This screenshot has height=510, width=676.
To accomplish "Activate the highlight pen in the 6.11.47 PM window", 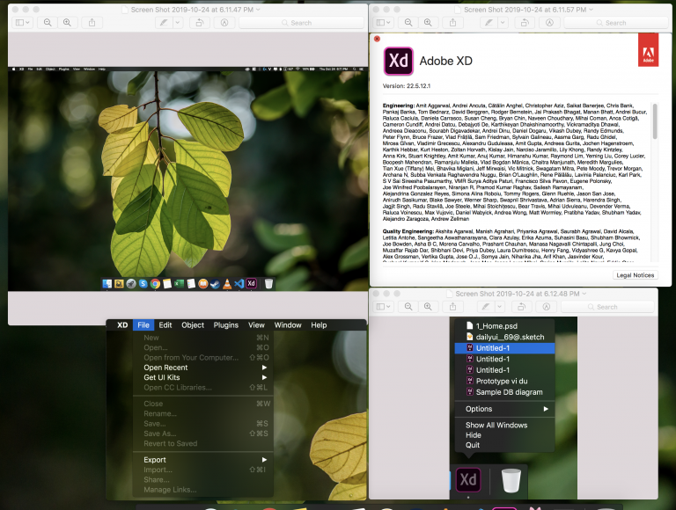I will [164, 22].
